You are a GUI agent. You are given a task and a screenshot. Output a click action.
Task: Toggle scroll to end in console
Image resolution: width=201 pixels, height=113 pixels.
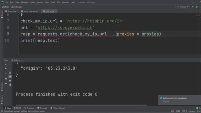click(x=10, y=77)
